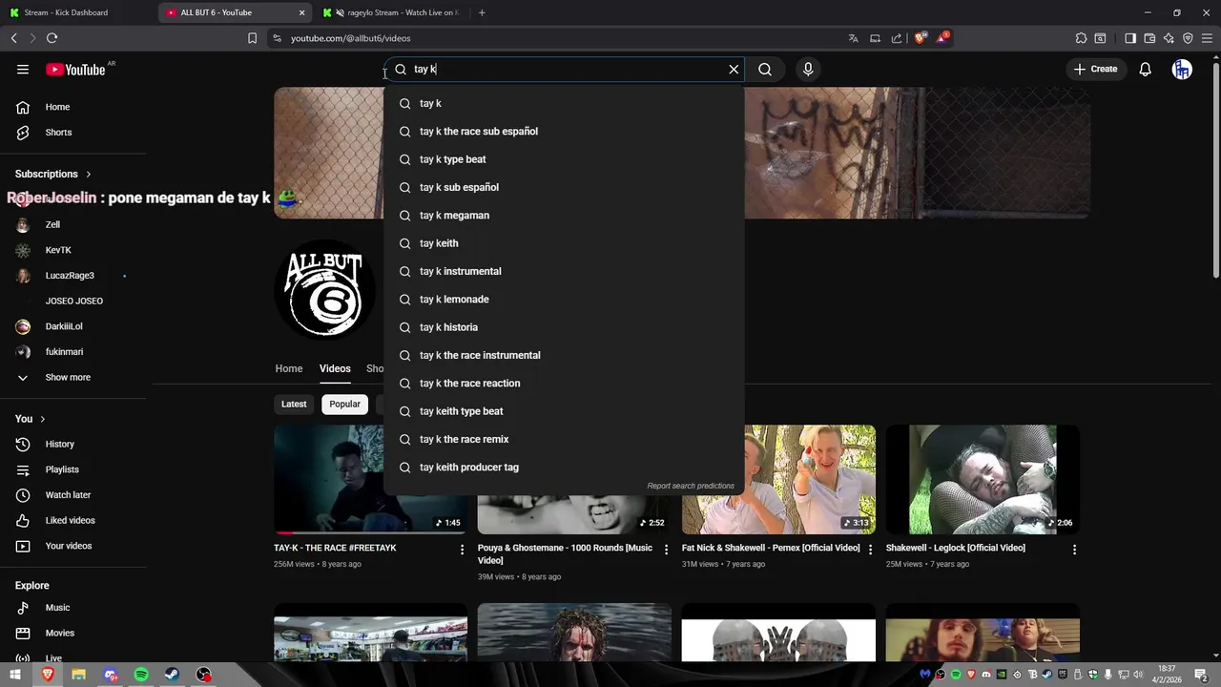Open Shakewell Leglock video thumbnail

tap(983, 479)
